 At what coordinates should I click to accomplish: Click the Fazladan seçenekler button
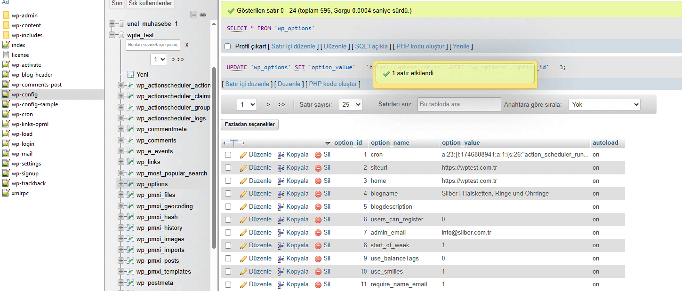[250, 125]
